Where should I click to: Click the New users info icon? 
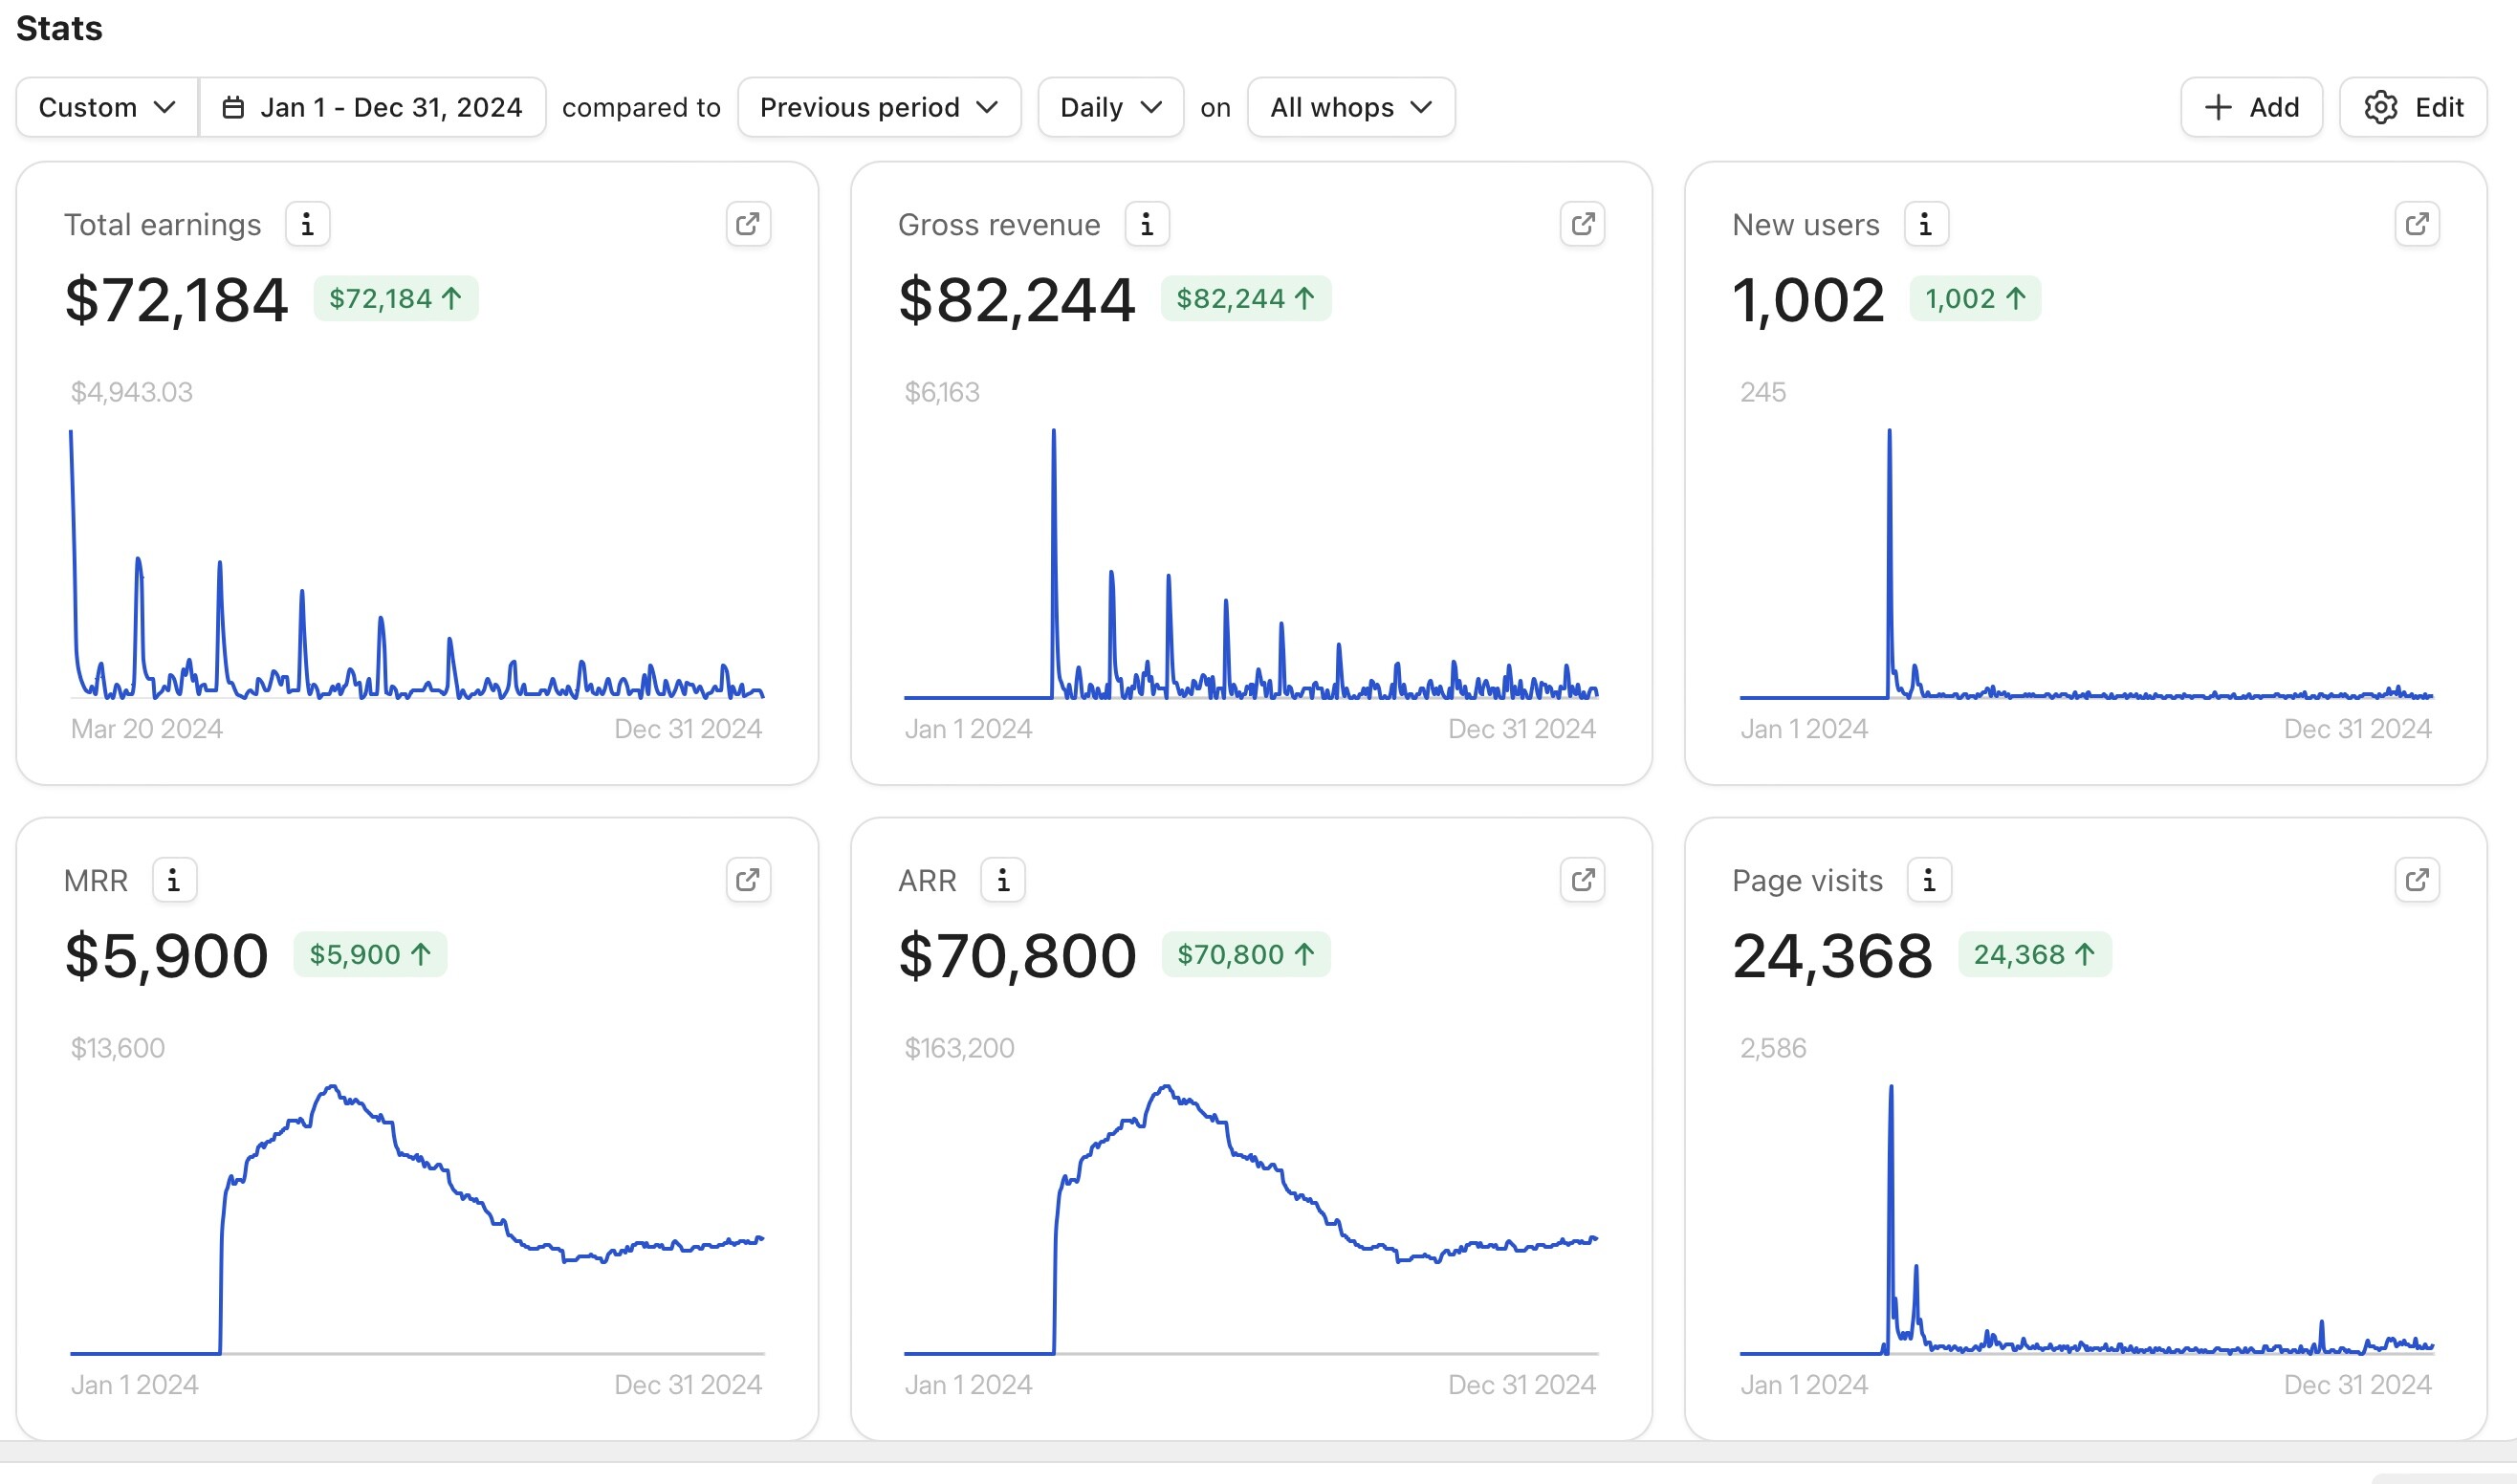[1925, 224]
